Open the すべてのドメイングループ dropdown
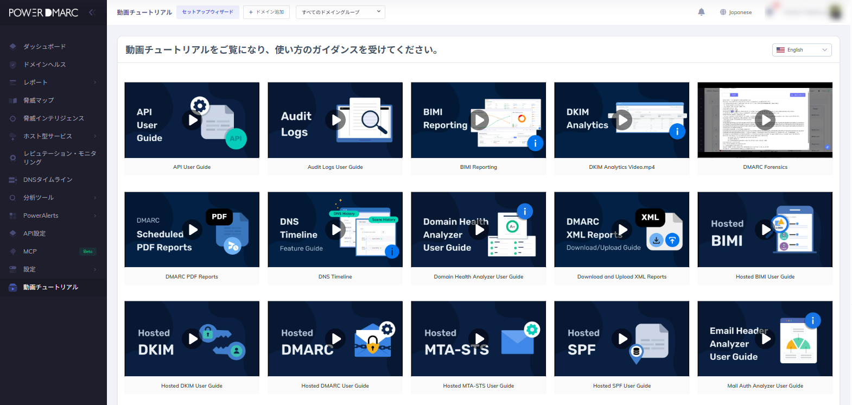Screen dimensions: 852x405 [340, 12]
